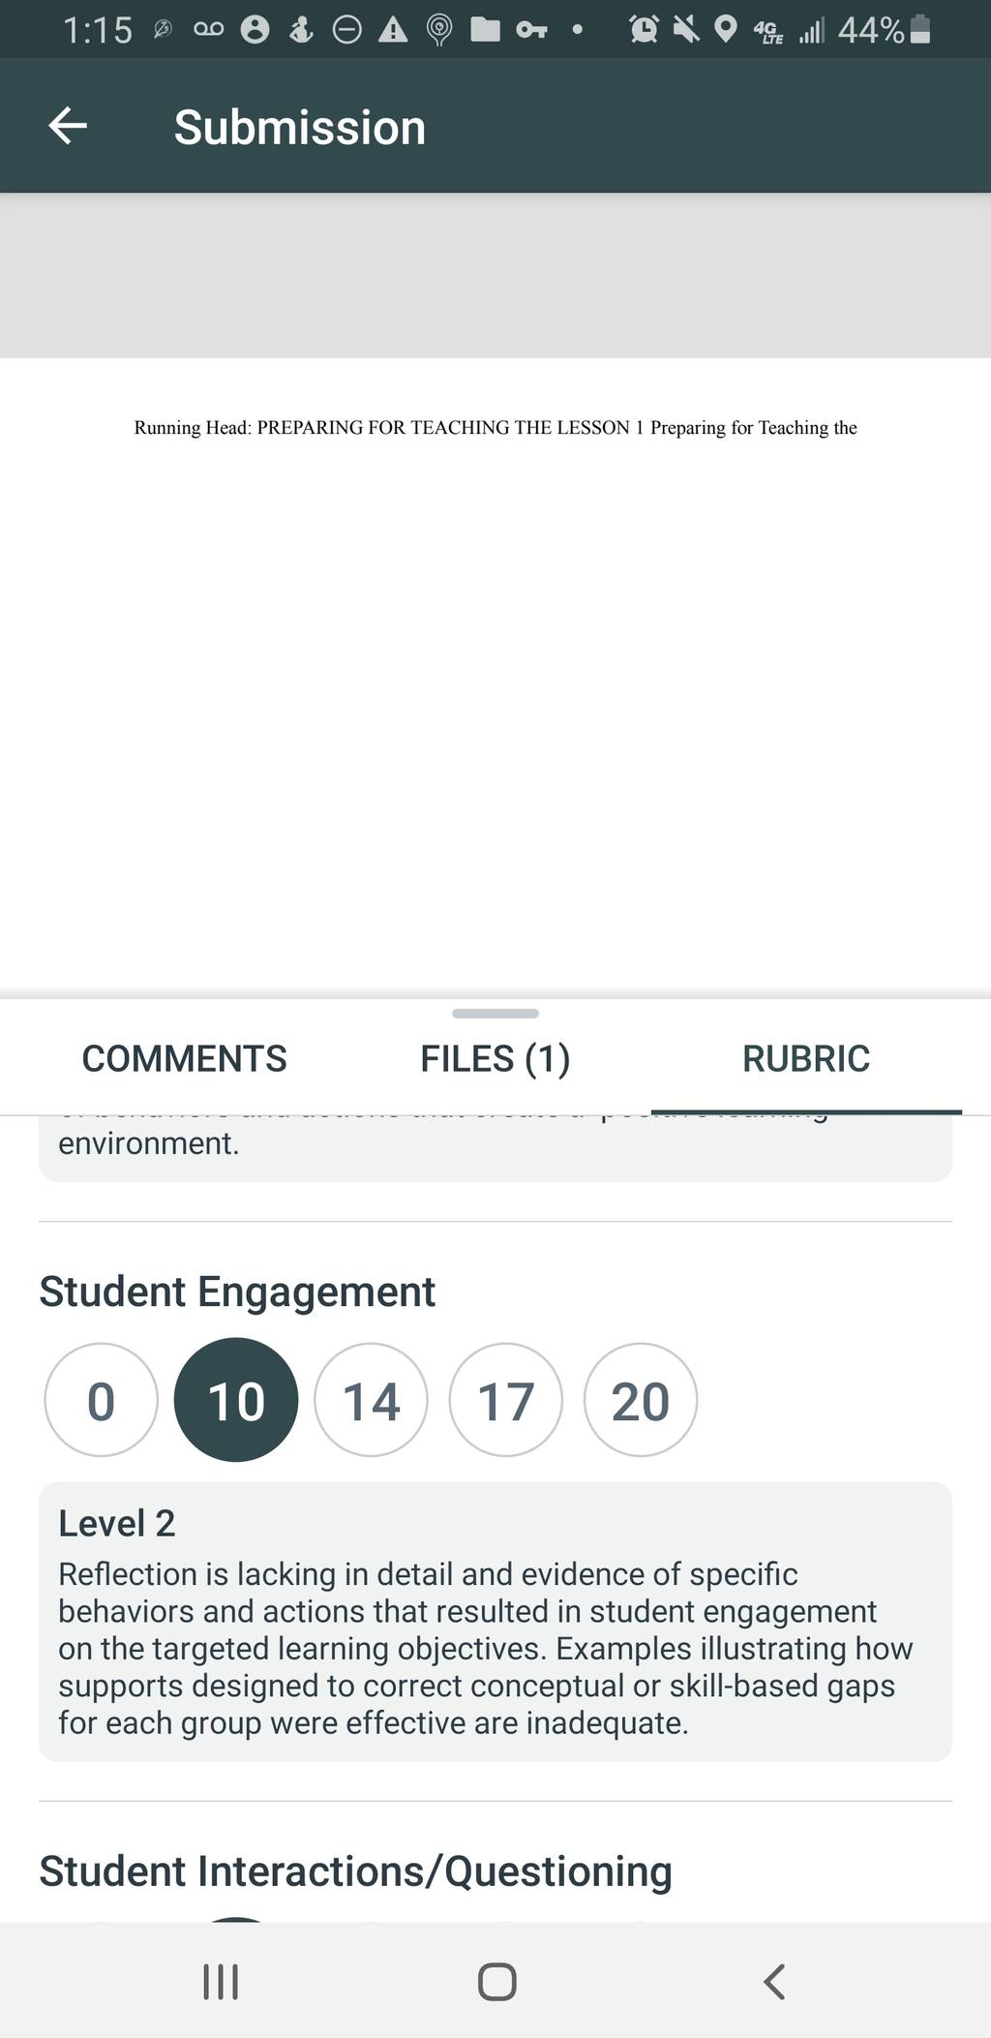Screen dimensions: 991x2038
Task: Open Android recent apps button
Action: (x=221, y=1981)
